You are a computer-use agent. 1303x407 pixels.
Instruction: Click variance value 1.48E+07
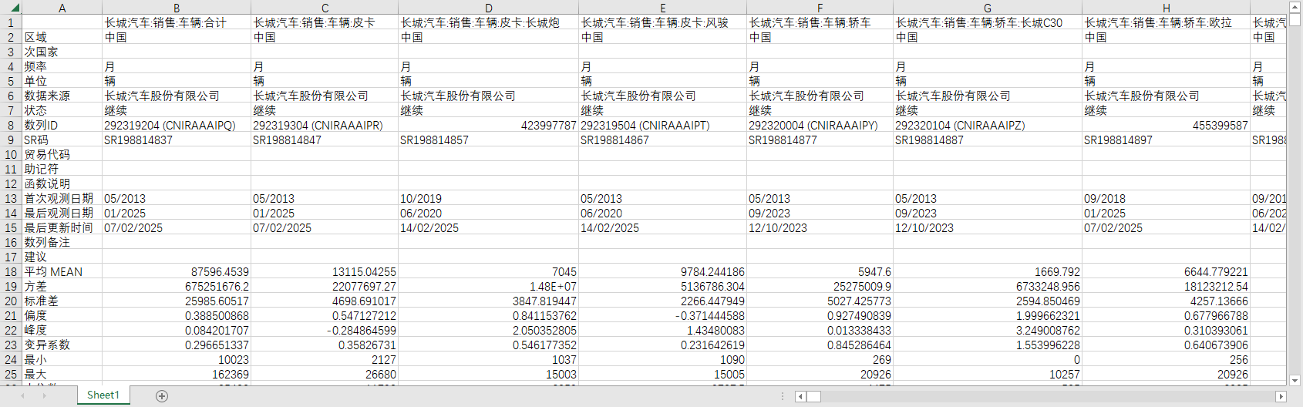[x=488, y=286]
